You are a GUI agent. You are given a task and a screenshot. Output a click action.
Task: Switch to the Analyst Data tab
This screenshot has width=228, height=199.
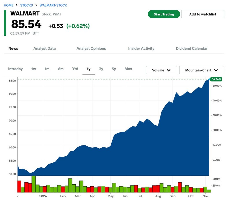coord(44,48)
